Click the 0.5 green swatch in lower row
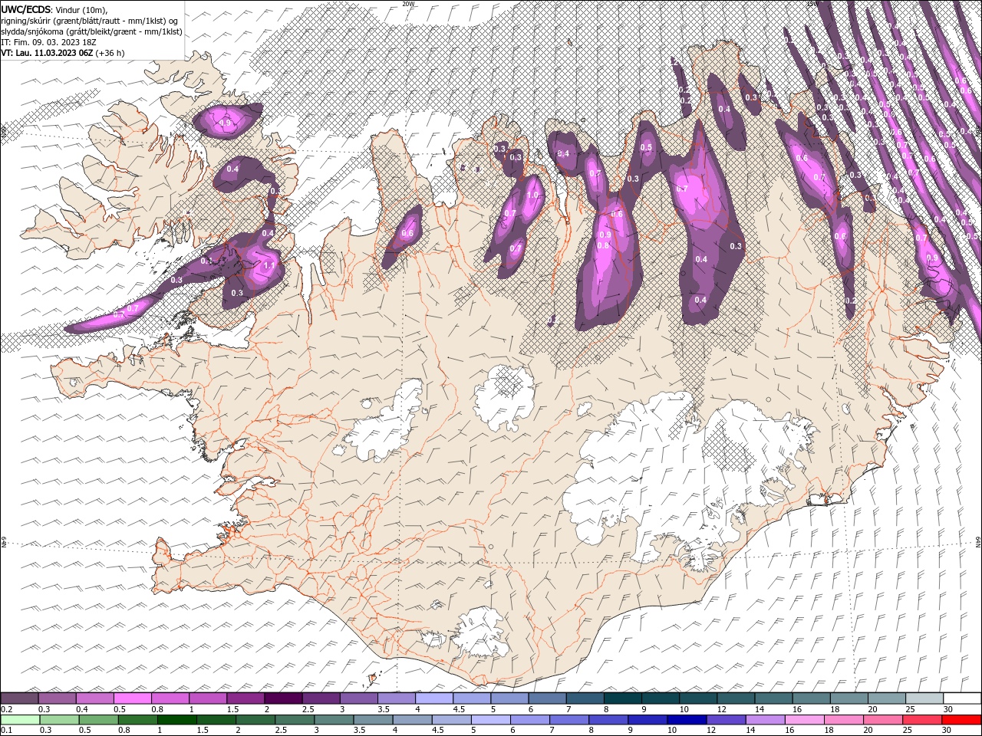Screen dimensions: 982x736 coord(99,720)
